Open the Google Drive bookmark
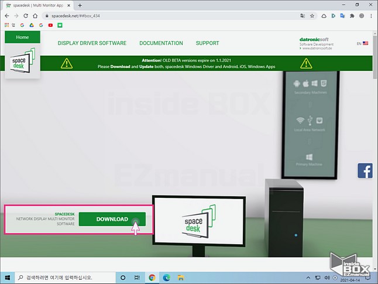The height and width of the screenshot is (284, 378). [x=32, y=25]
